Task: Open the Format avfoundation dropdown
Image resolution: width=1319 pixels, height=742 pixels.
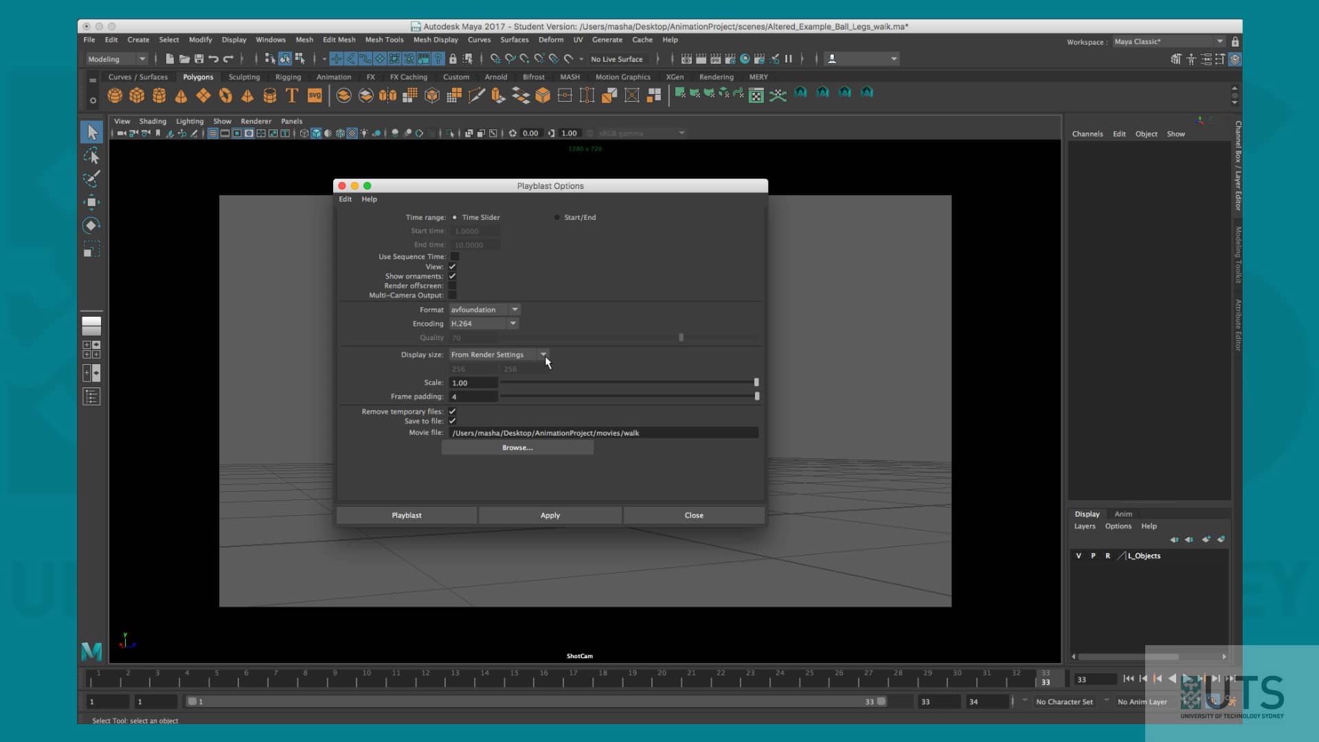Action: tap(484, 310)
